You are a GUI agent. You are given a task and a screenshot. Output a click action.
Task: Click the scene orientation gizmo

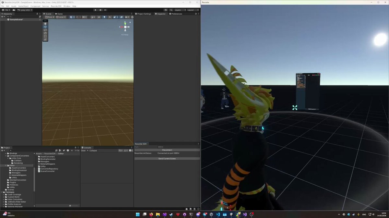pos(125,27)
